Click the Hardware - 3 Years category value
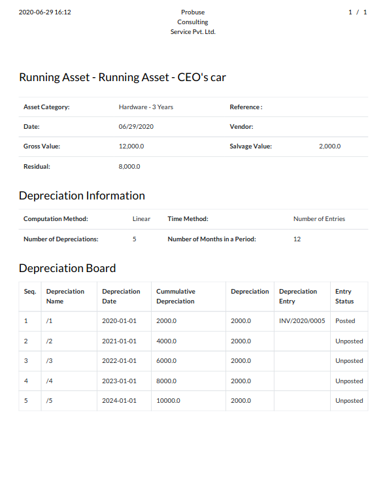 click(146, 107)
